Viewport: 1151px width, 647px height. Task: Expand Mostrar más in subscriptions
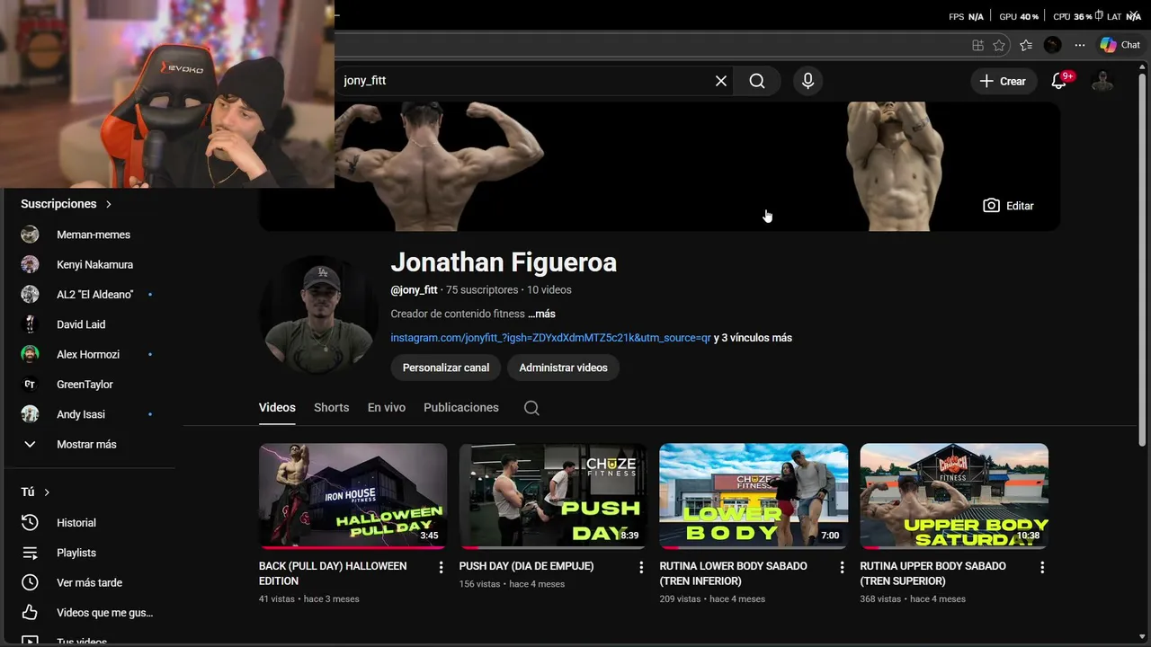tap(88, 444)
